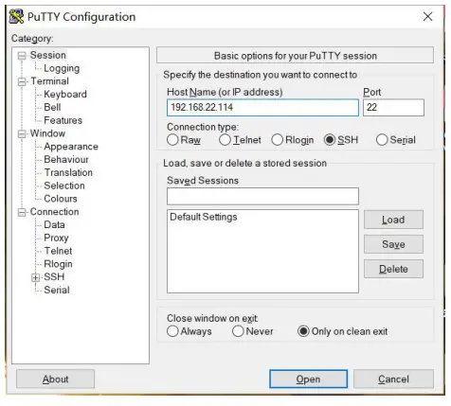
Task: Expand the SSH tree node
Action: coord(35,277)
